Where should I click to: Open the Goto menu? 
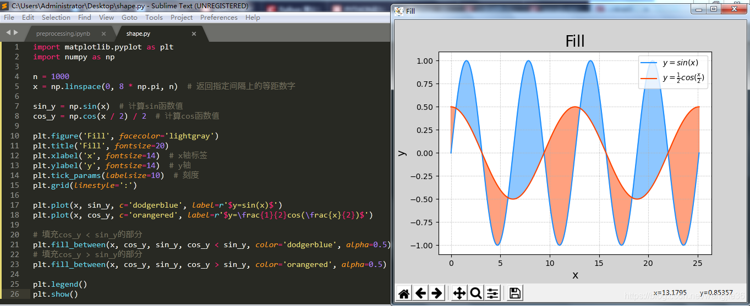pos(130,18)
